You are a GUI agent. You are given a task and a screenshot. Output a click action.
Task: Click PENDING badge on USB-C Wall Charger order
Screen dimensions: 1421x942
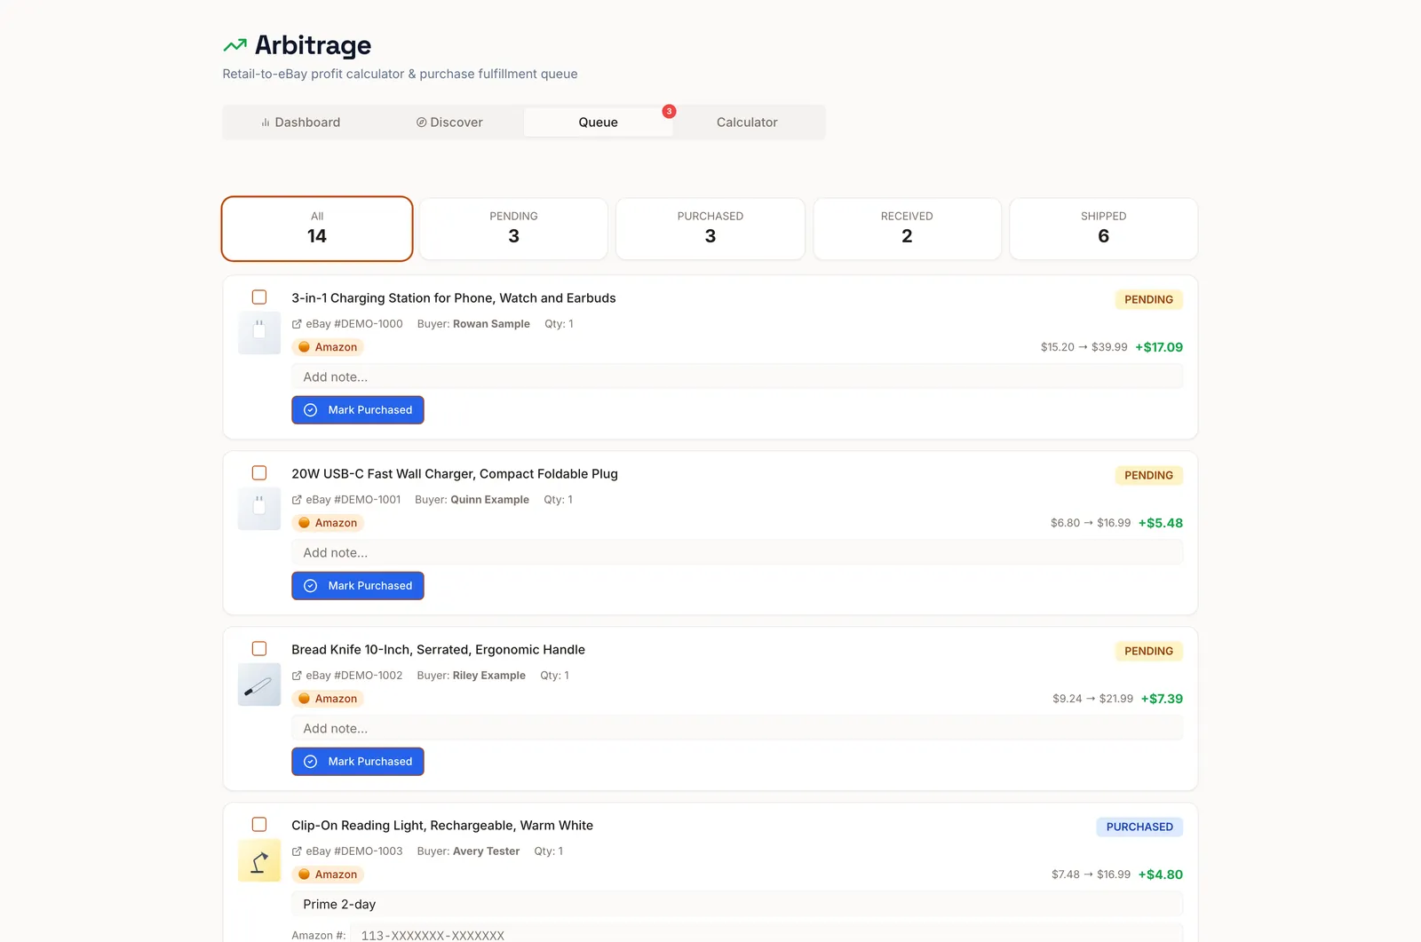(1148, 476)
